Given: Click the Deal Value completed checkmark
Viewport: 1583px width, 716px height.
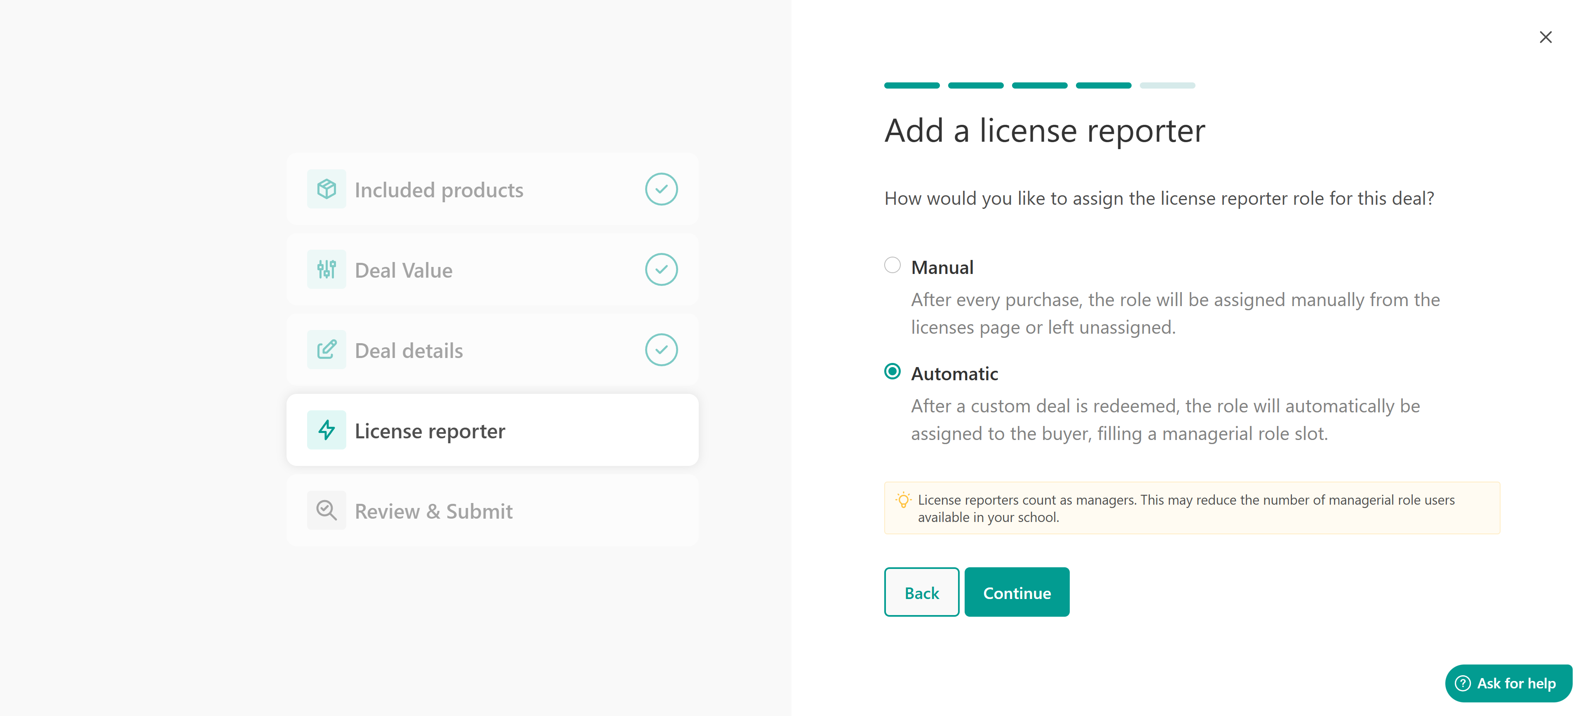Looking at the screenshot, I should [660, 269].
